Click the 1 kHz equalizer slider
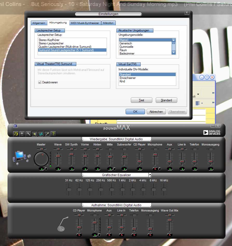The image size is (232, 246). click(122, 190)
